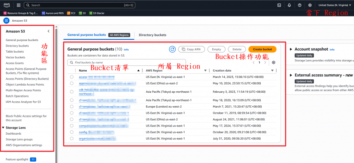Screen dimensions: 354x163
Task: Open Storage Lens Dashboards
Action: coord(13,133)
